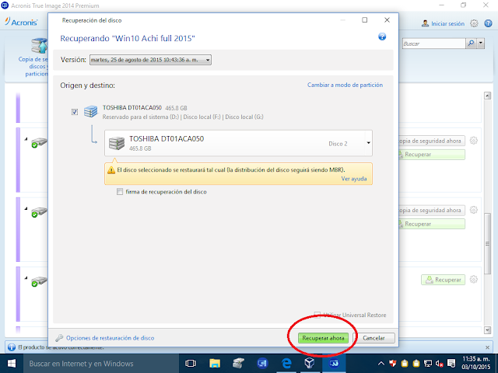The width and height of the screenshot is (498, 373).
Task: Click the first Copia de seguridad ahora button
Action: [432, 141]
